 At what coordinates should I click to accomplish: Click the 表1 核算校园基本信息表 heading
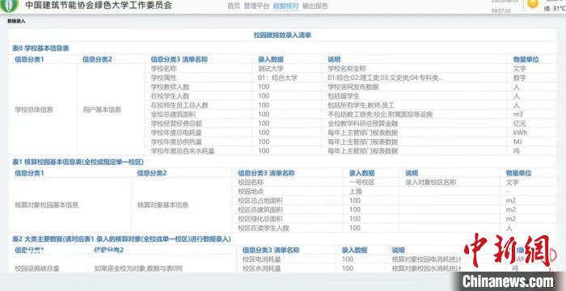[78, 162]
